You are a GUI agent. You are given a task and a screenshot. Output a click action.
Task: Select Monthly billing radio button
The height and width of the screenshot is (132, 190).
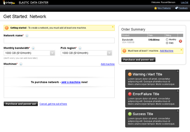point(167,40)
